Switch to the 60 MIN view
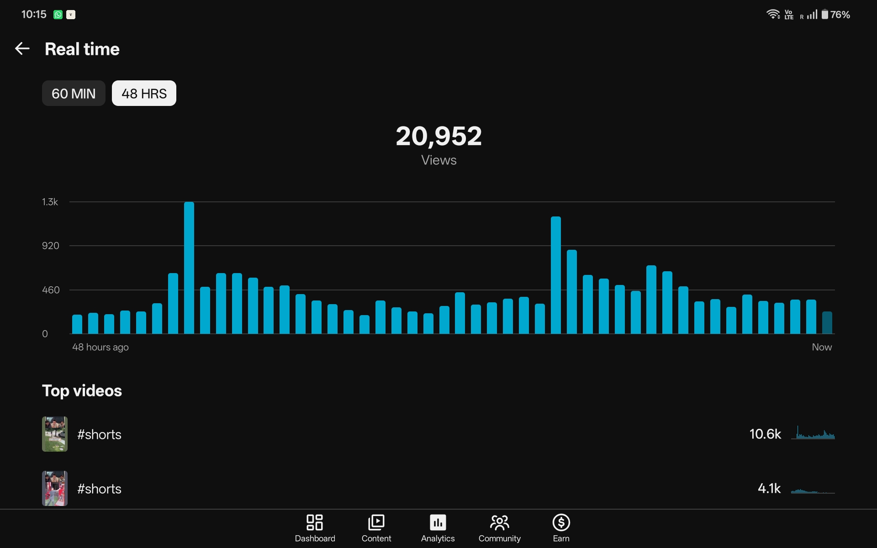877x548 pixels. point(74,93)
